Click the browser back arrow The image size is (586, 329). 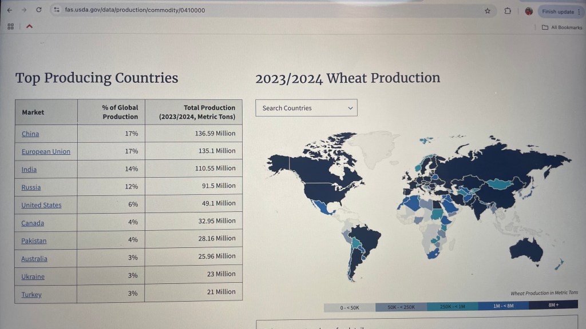pyautogui.click(x=10, y=10)
